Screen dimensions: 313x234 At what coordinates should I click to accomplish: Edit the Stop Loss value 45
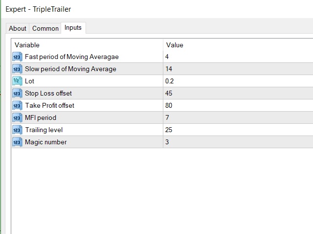click(238, 93)
